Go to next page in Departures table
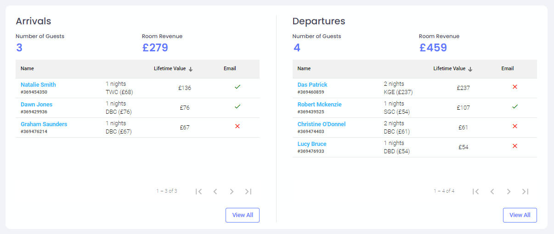The image size is (554, 234). pos(509,192)
